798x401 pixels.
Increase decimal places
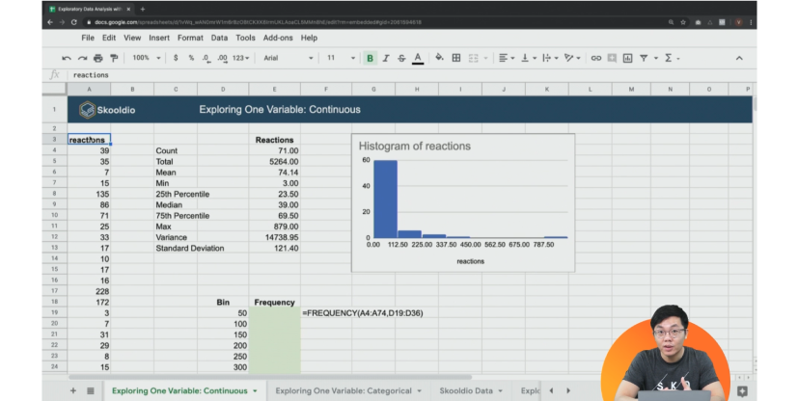[x=222, y=58]
